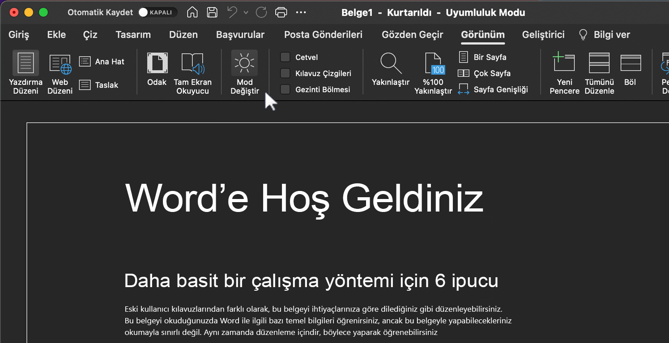
Task: Save document with floppy disk icon
Action: (212, 13)
